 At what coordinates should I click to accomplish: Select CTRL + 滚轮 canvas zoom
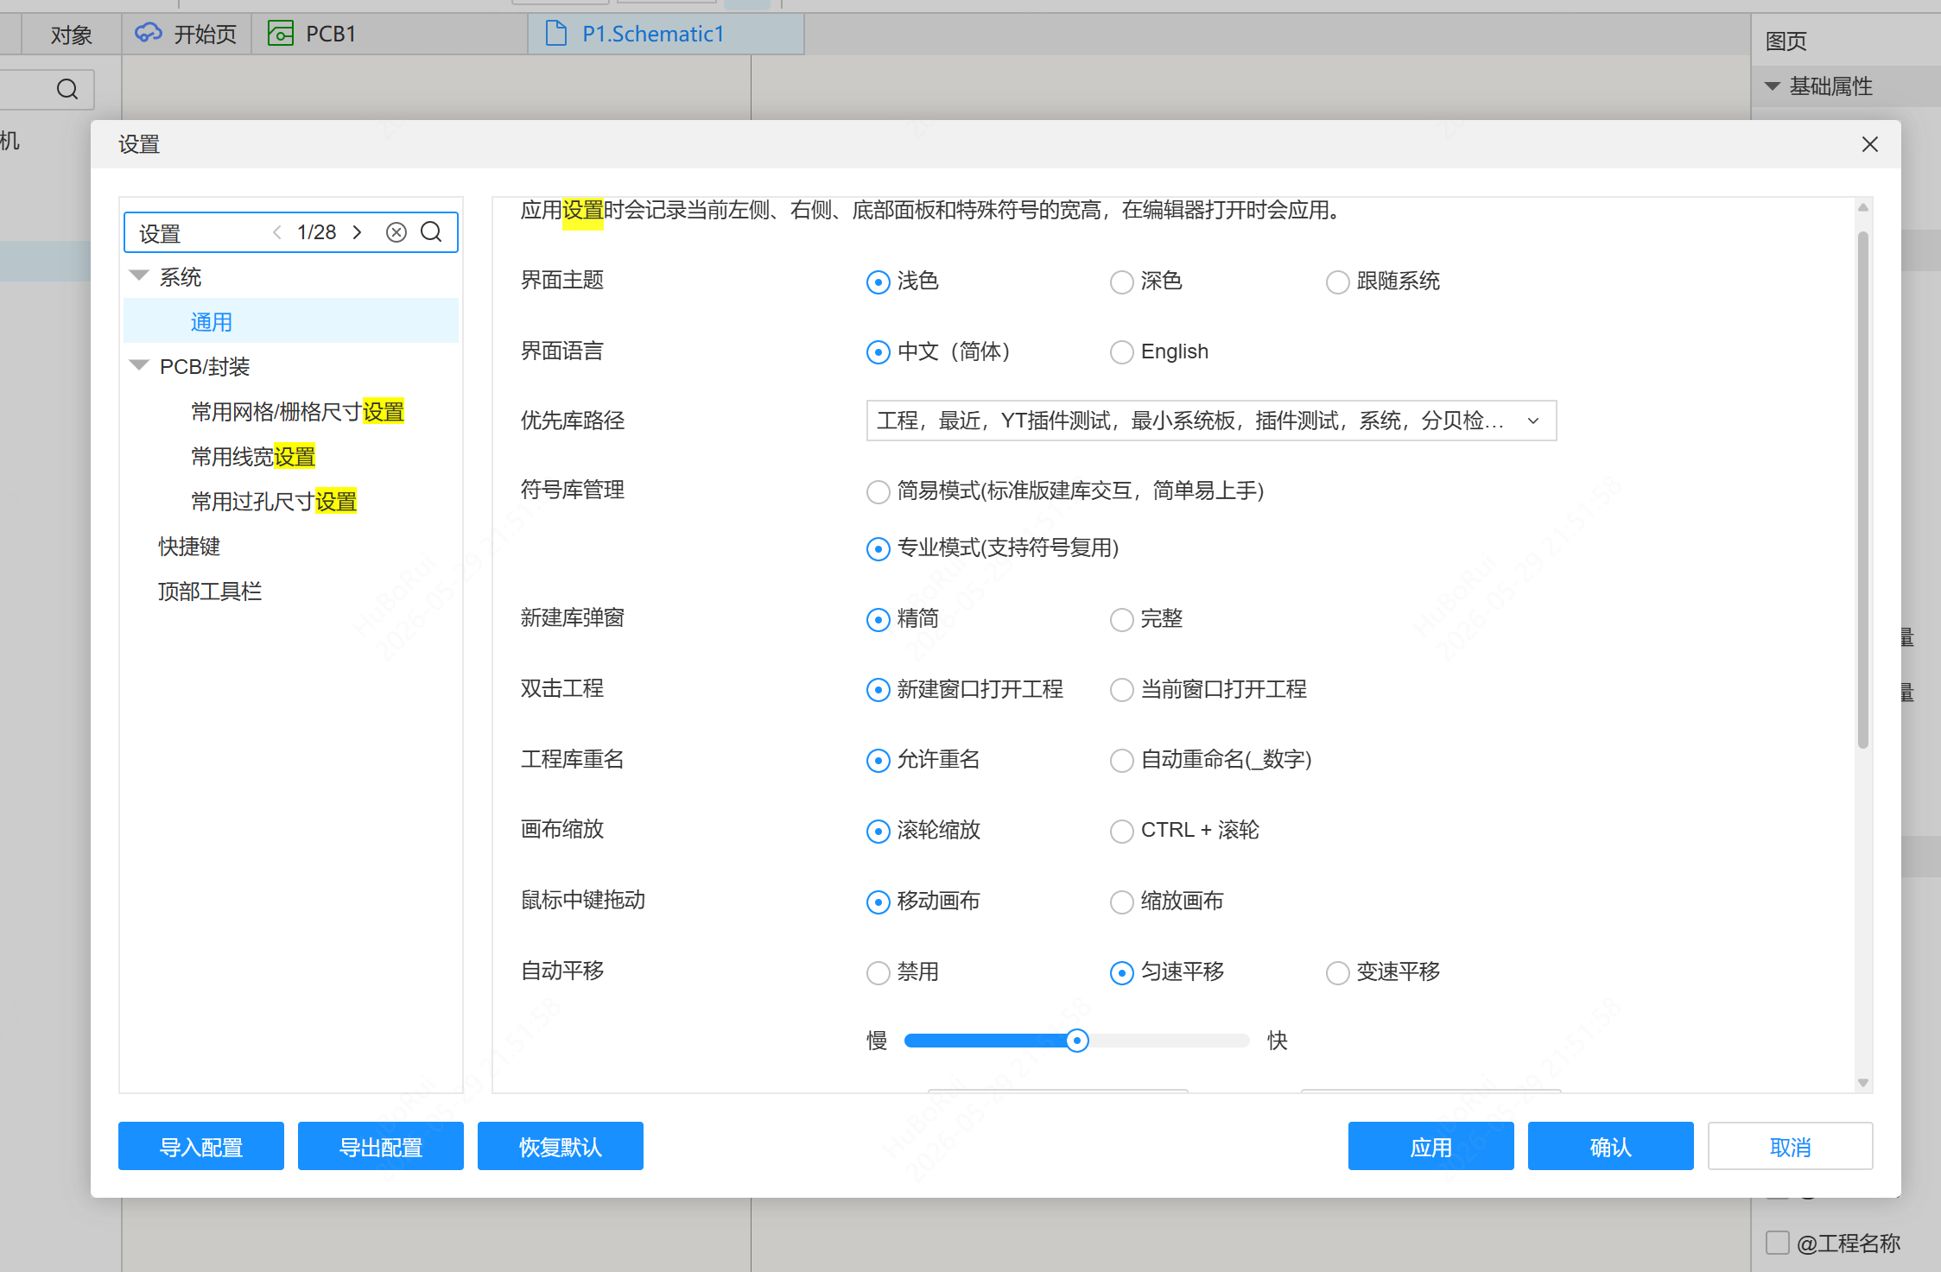[x=1121, y=832]
